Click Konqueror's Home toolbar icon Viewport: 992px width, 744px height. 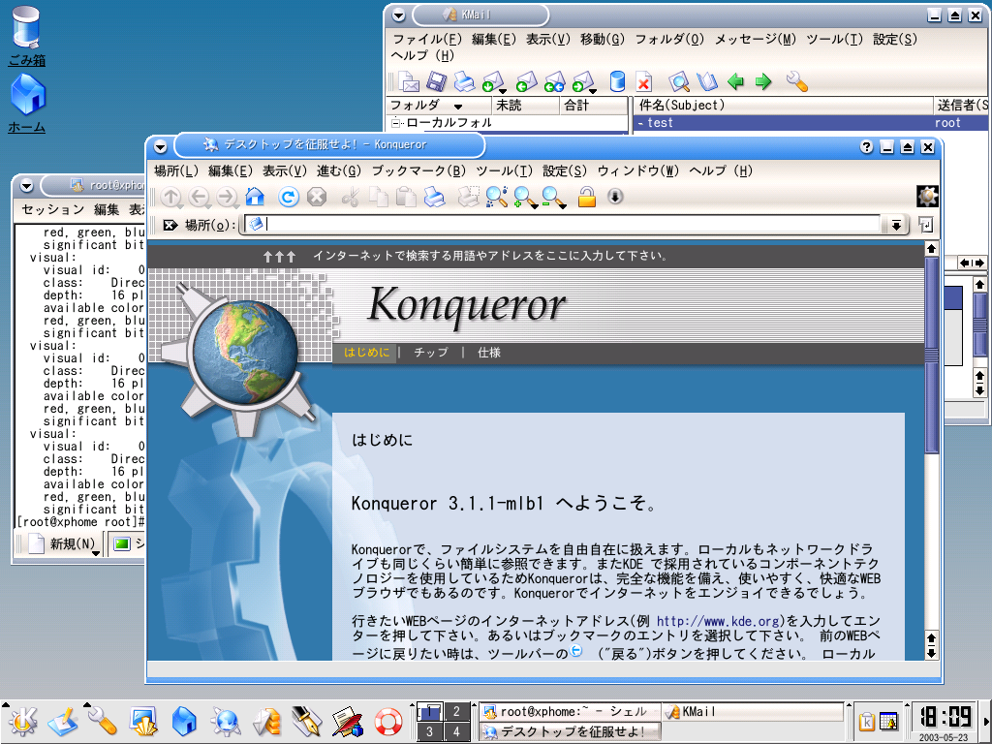pos(255,197)
